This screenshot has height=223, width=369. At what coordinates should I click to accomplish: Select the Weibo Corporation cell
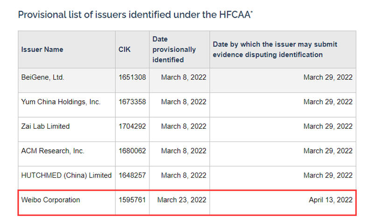coord(50,200)
